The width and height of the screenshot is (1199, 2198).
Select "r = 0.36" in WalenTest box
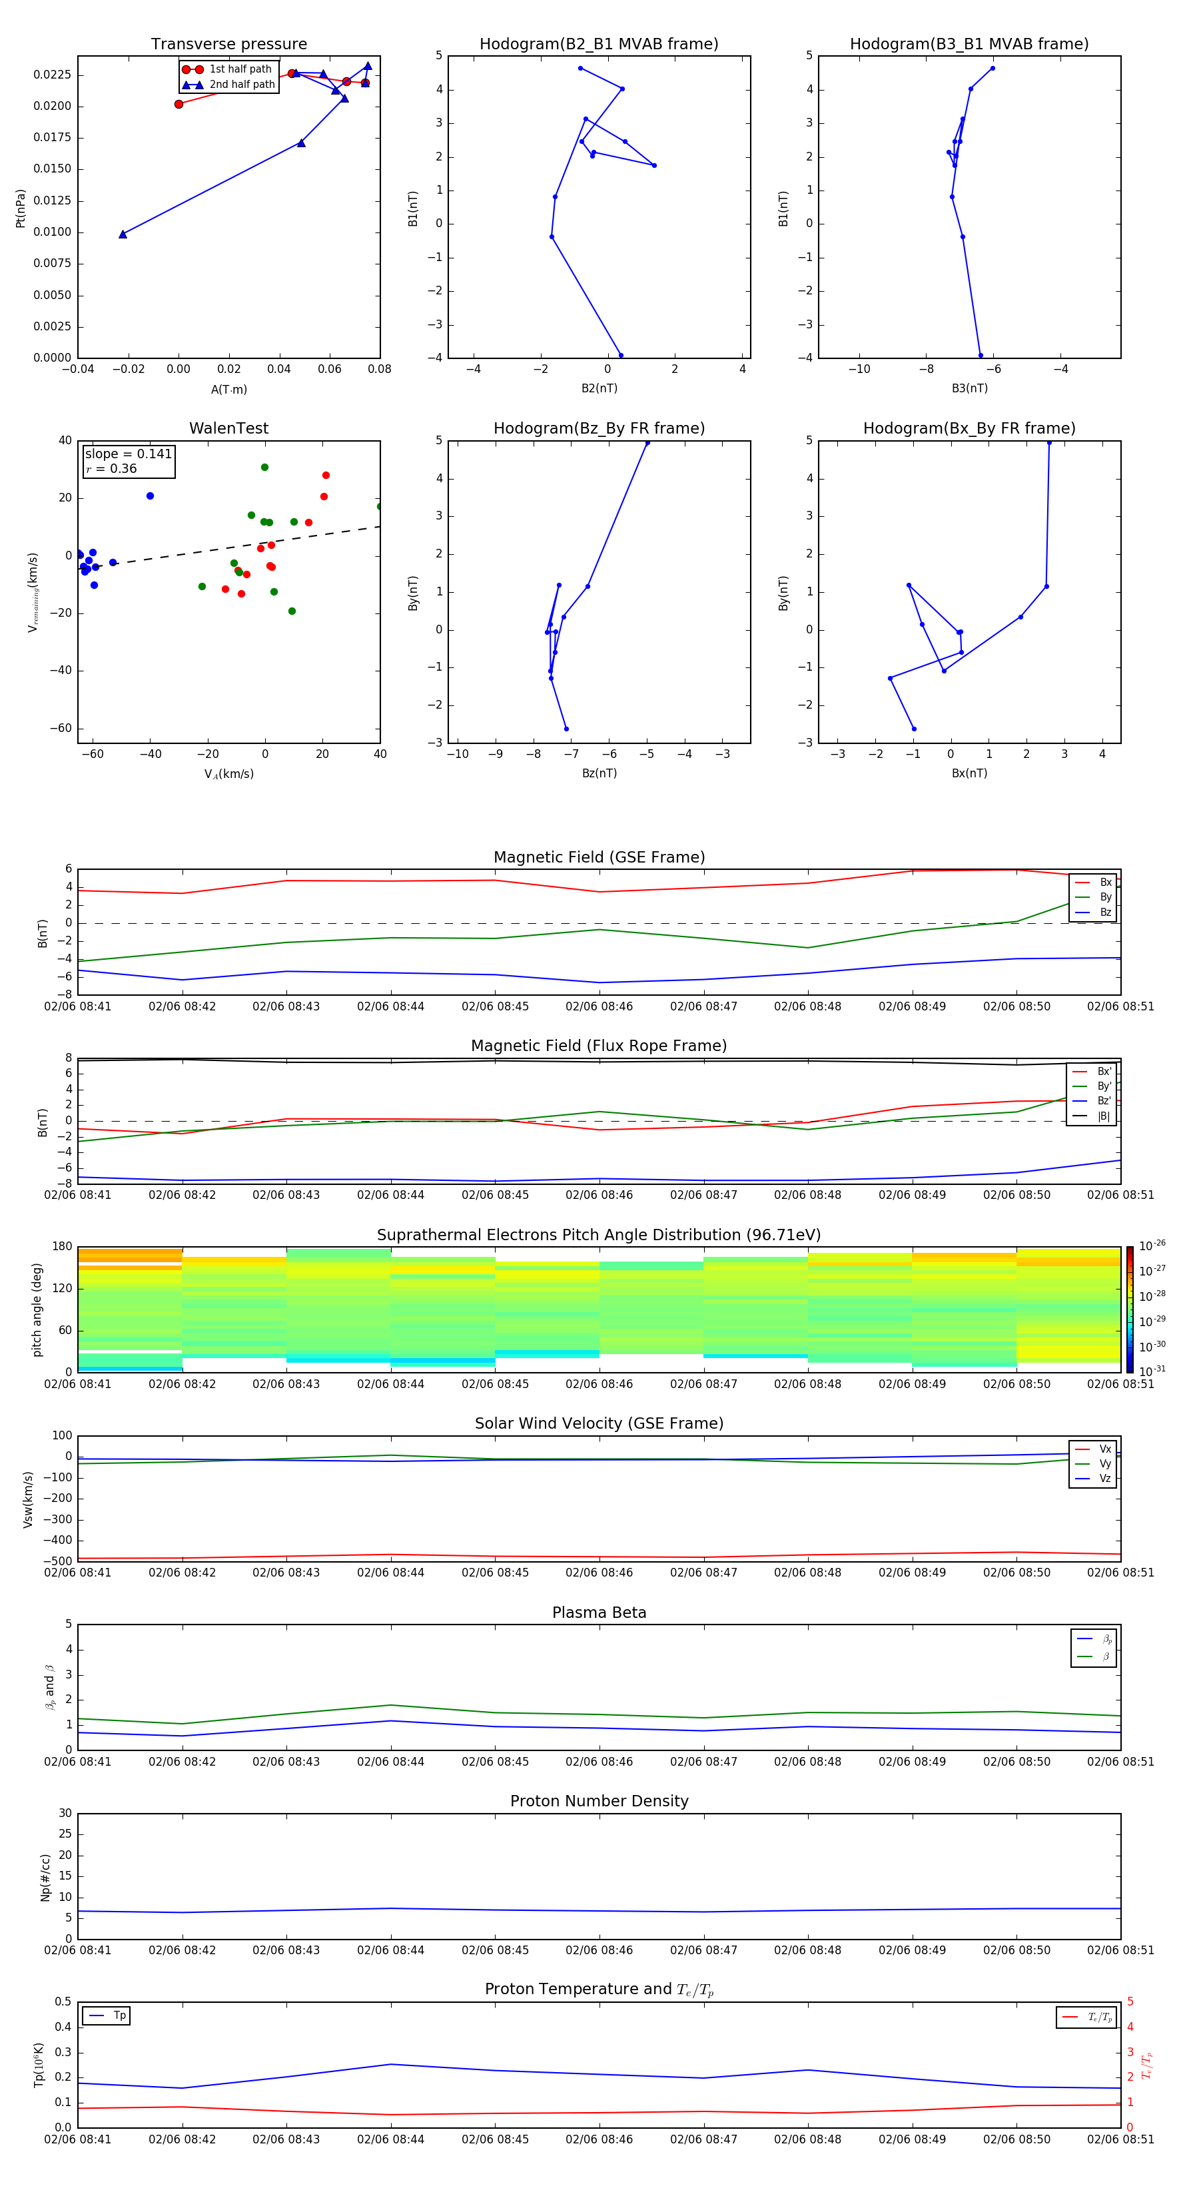(x=111, y=468)
